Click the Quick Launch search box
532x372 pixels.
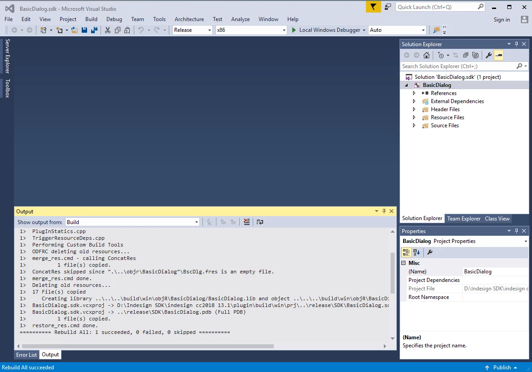(x=440, y=7)
